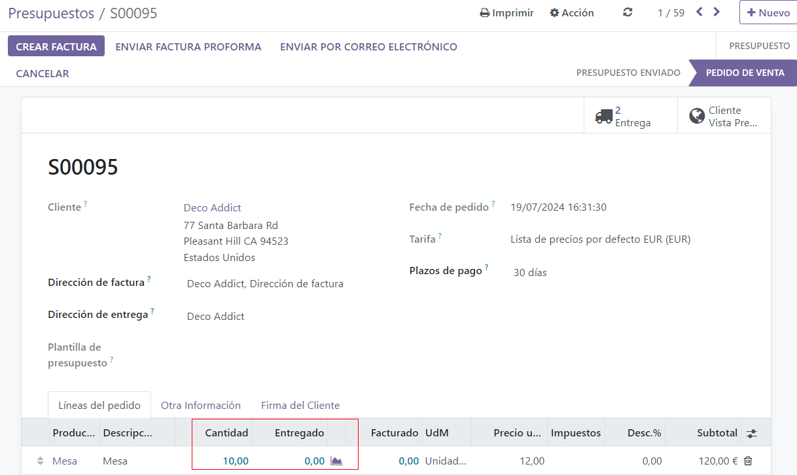This screenshot has width=797, height=475.
Task: Click the drag handle beside the Mesa row
Action: tap(39, 461)
